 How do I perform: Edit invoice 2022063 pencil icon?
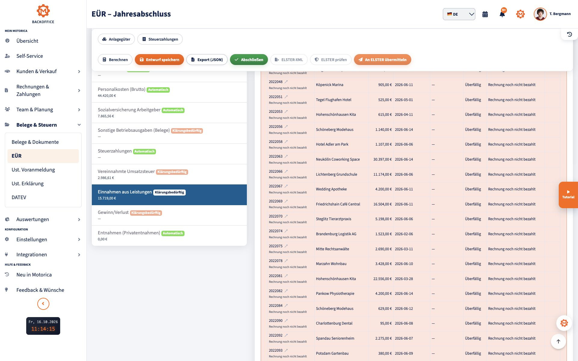coord(286,156)
